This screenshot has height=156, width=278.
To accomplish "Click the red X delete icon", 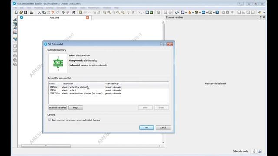I will (53, 13).
